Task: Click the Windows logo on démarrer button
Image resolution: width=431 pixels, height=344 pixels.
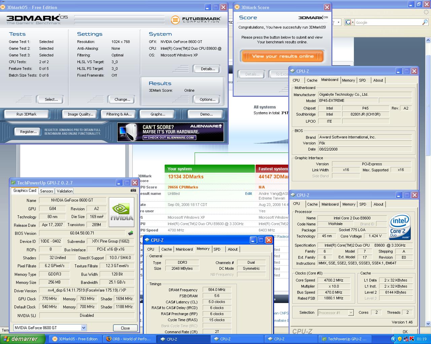Action: [6, 339]
